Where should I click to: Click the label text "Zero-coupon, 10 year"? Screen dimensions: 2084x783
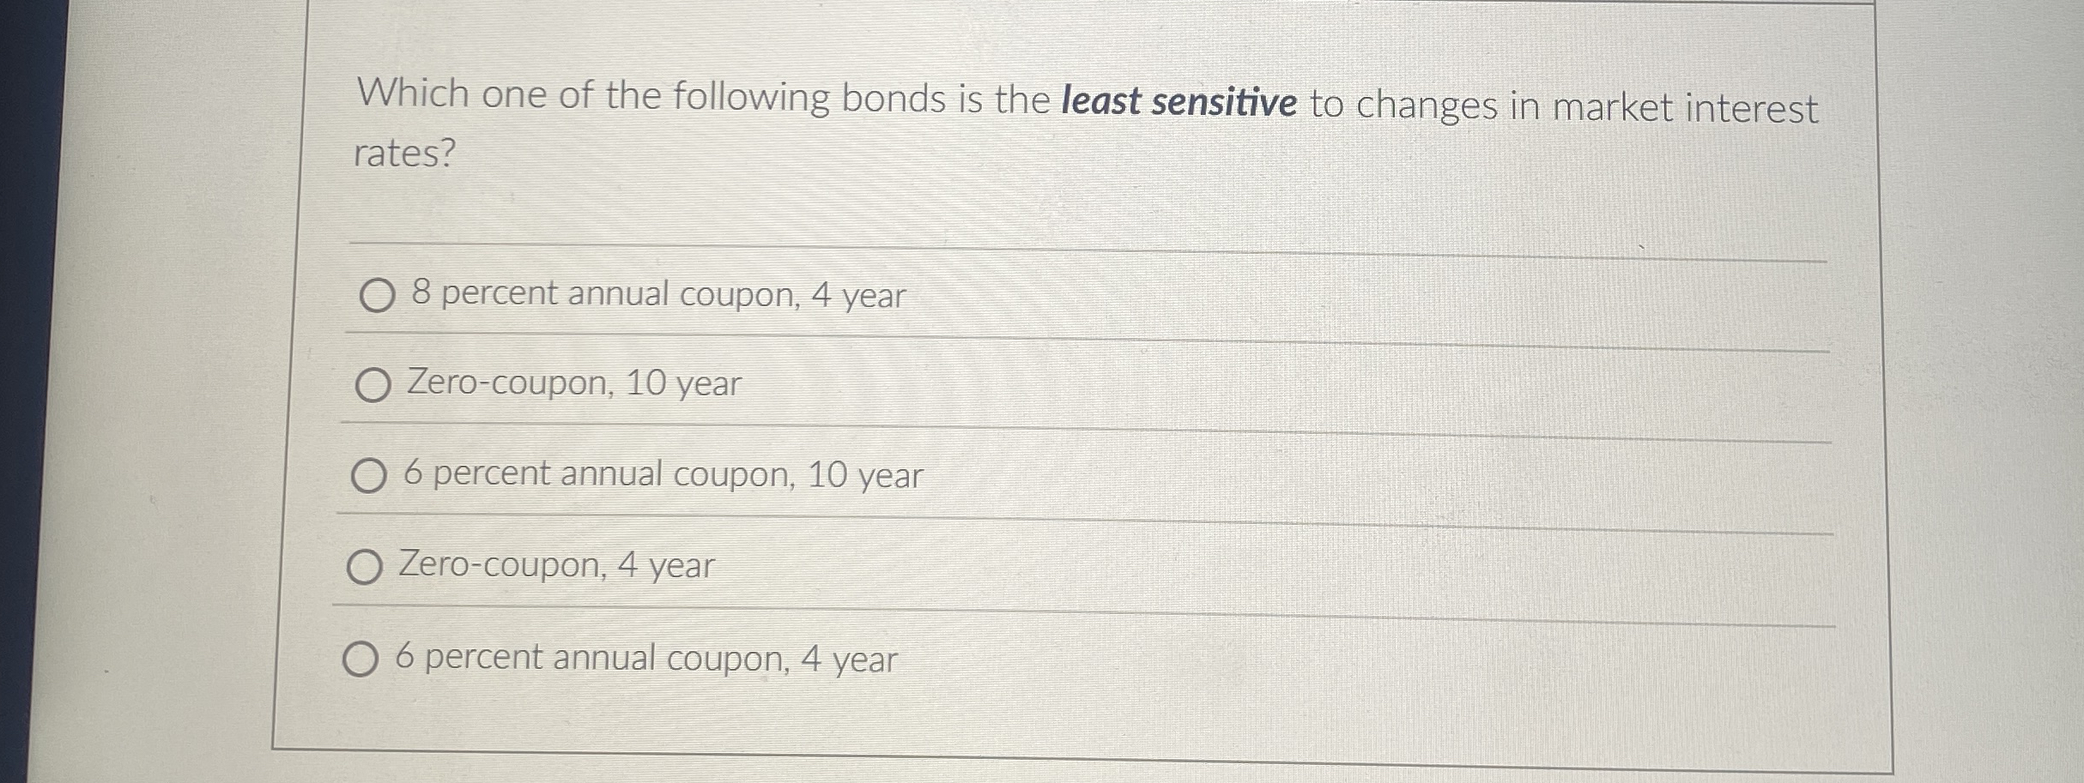pos(573,384)
